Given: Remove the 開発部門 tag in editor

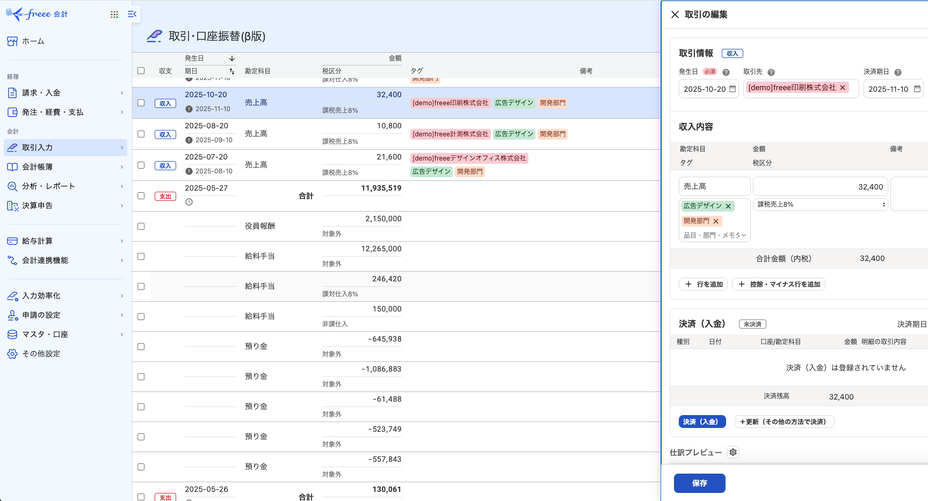Looking at the screenshot, I should (x=716, y=221).
